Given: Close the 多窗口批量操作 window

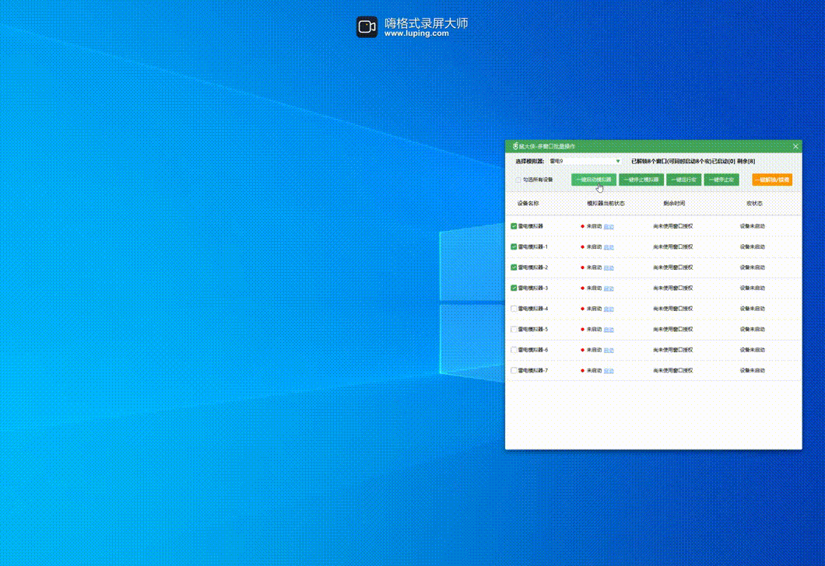Looking at the screenshot, I should point(795,146).
